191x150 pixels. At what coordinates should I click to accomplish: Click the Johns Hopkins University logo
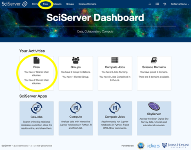pos(175,146)
